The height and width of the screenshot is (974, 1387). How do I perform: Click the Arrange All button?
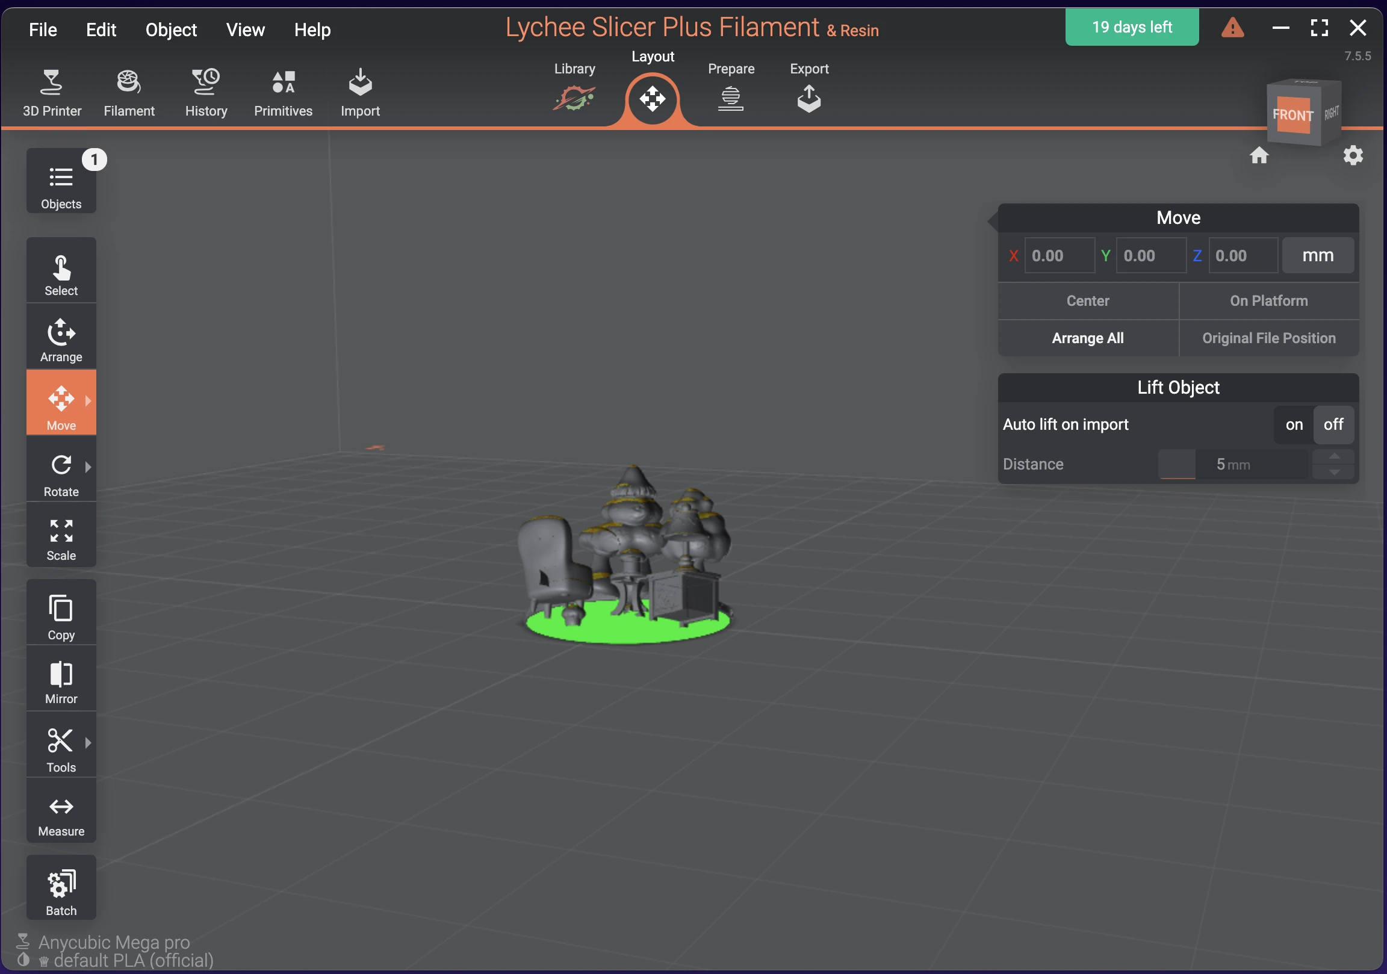(x=1087, y=338)
